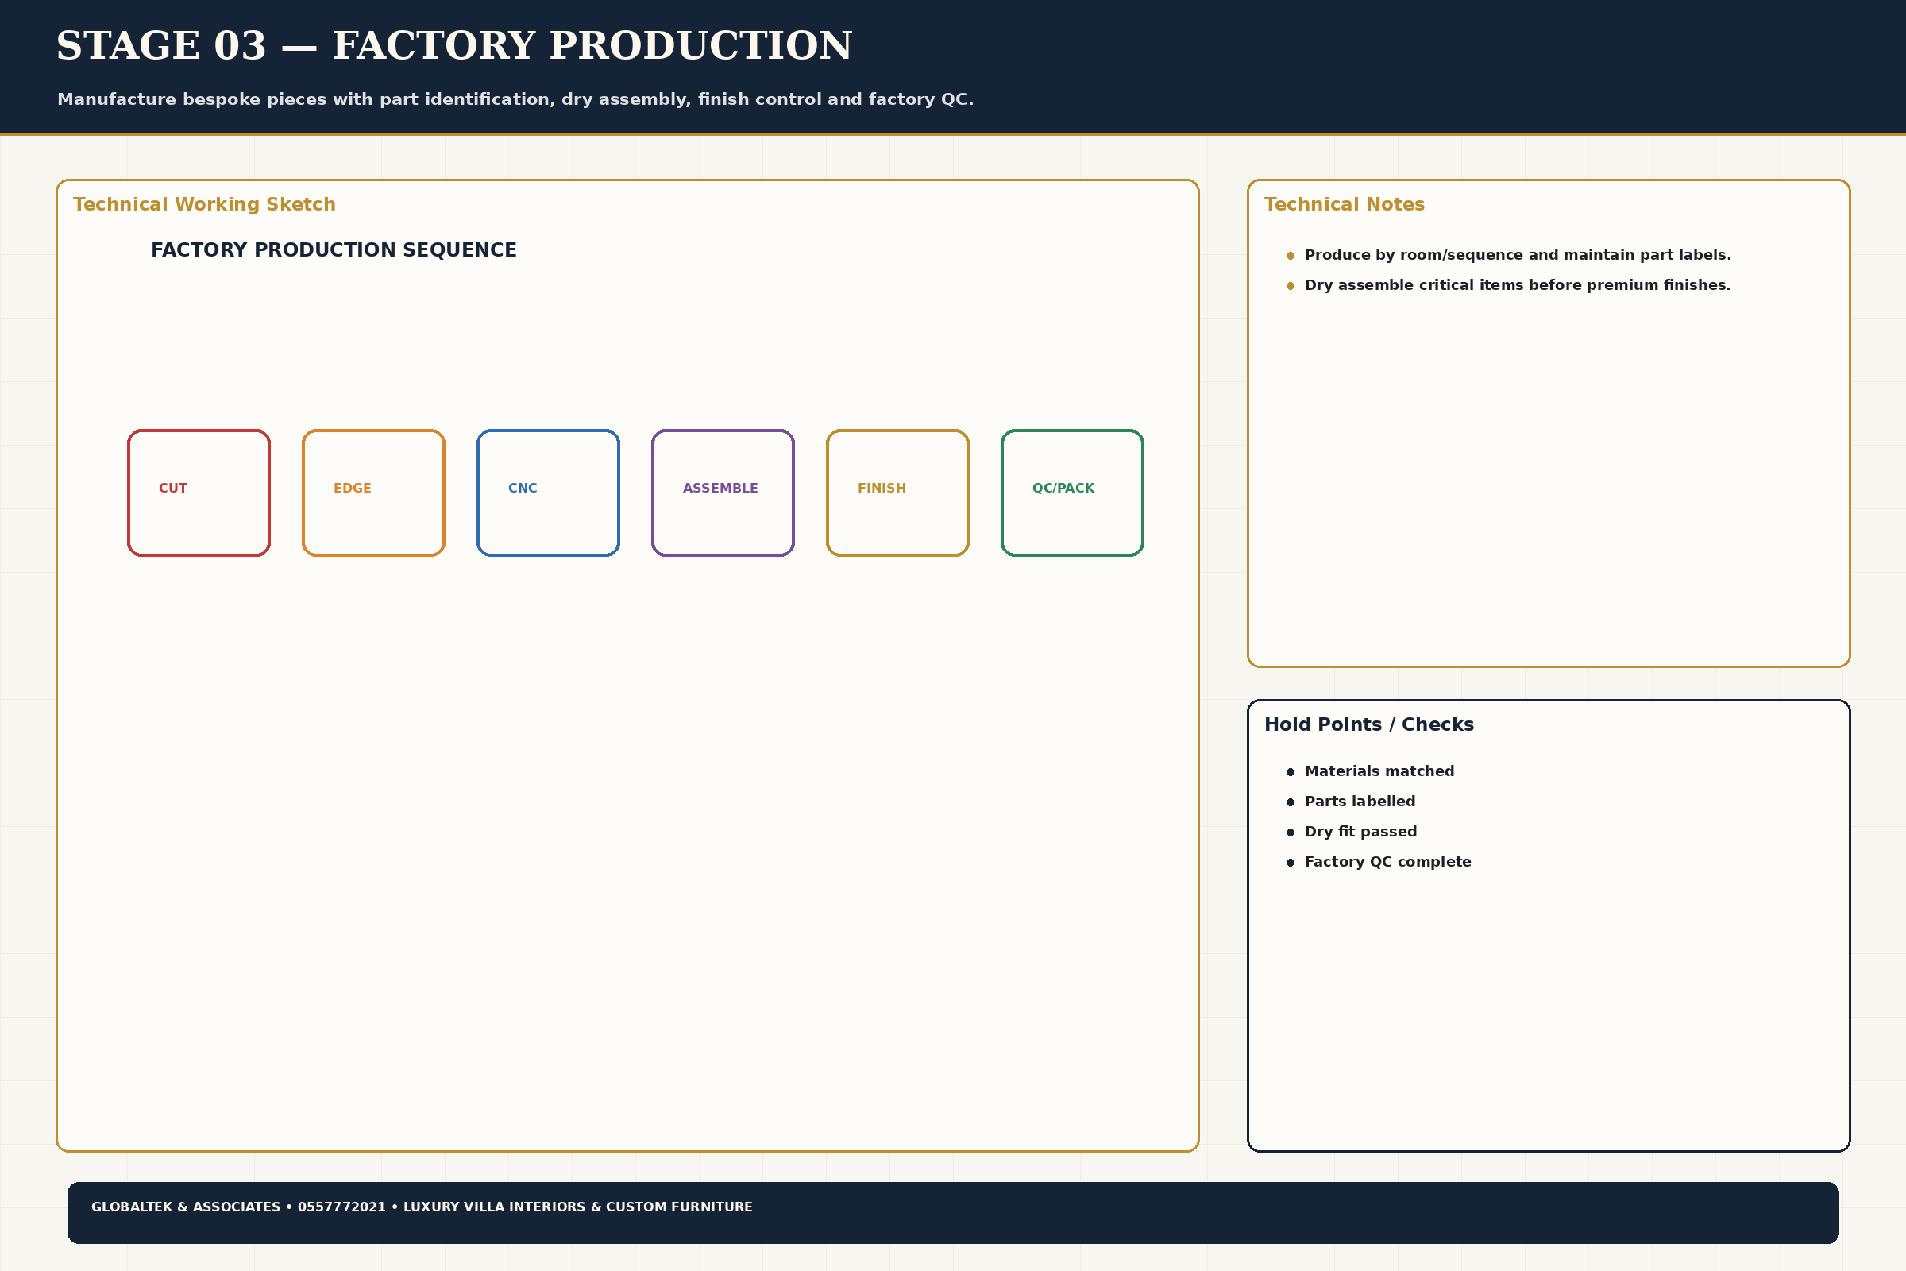The width and height of the screenshot is (1906, 1271).
Task: Click the 'STAGE 03 — FACTORY PRODUCTION' title
Action: pos(453,45)
